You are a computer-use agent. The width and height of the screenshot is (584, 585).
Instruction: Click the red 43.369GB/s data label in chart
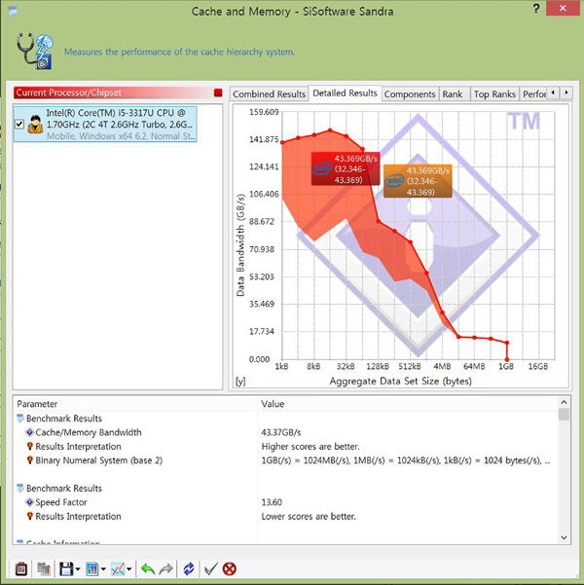click(346, 168)
